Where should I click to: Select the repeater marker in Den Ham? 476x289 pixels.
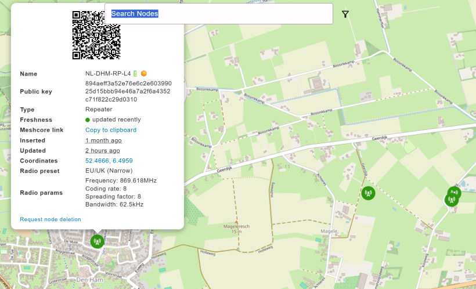coord(98,241)
